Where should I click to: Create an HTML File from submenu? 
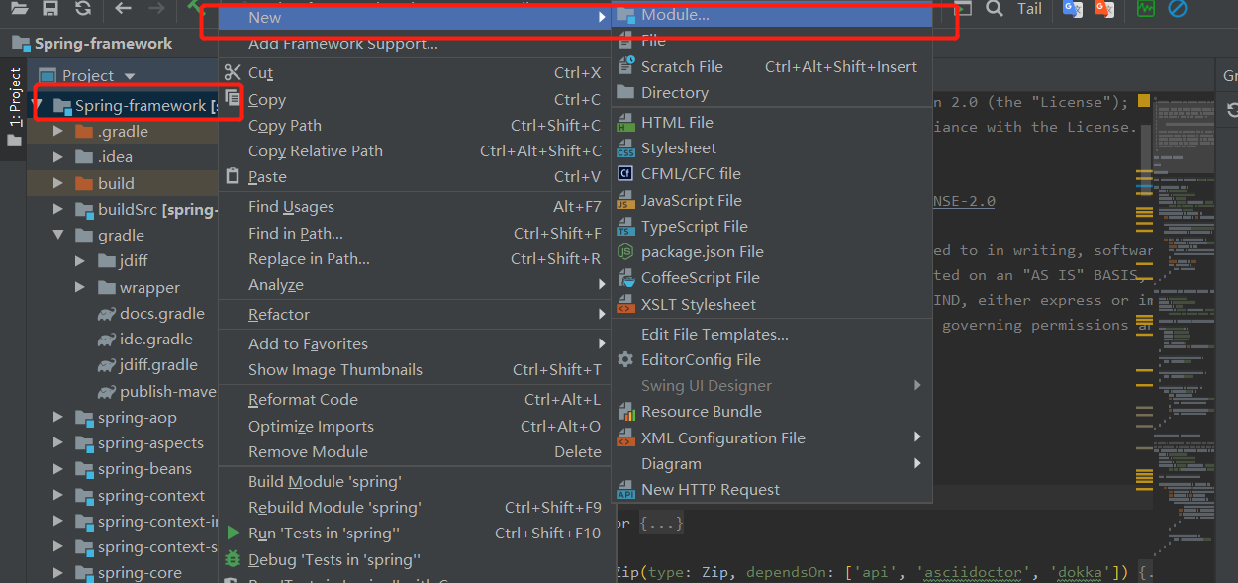(x=771, y=123)
